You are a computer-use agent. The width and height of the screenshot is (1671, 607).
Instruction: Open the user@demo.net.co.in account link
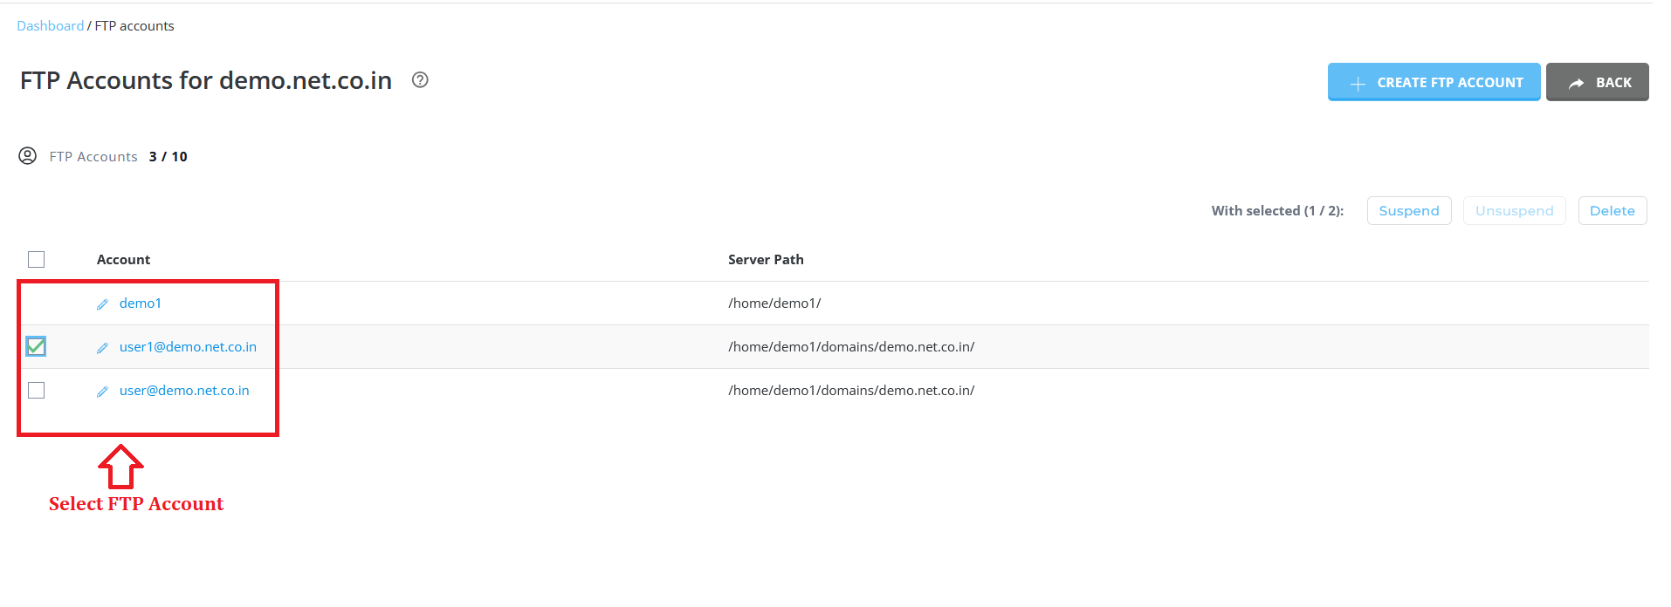point(184,391)
